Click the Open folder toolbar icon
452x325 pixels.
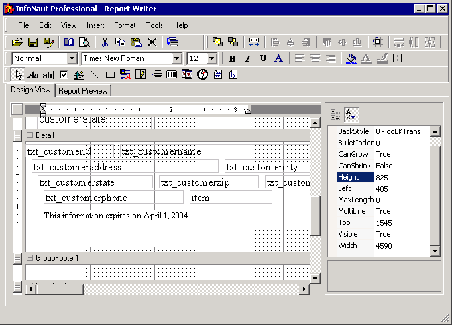(x=17, y=42)
